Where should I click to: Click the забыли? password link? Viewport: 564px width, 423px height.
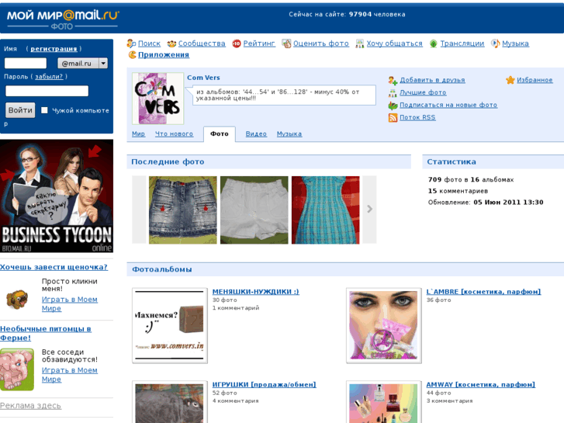[49, 77]
